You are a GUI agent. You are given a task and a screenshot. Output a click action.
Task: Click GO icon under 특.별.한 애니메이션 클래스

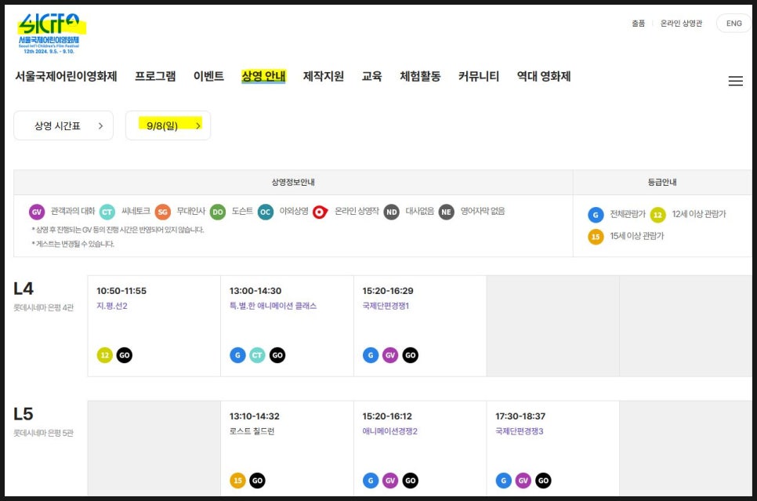[x=277, y=355]
